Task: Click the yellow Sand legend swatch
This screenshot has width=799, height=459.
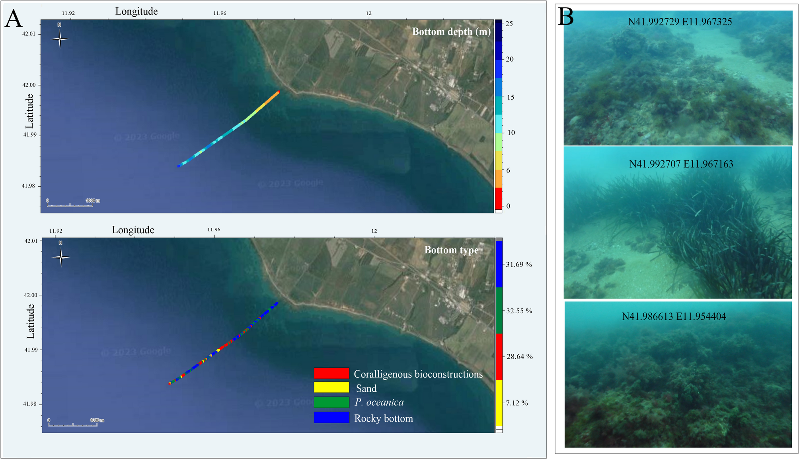Action: 331,387
